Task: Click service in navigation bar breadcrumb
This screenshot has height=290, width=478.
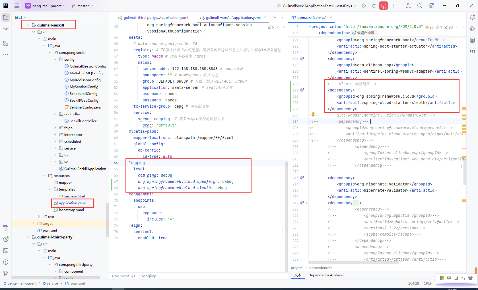Action: [x=52, y=283]
